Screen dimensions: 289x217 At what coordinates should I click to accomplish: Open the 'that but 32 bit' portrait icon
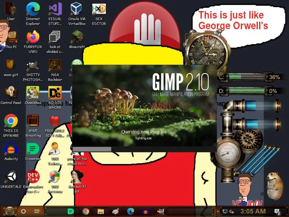pos(77,182)
